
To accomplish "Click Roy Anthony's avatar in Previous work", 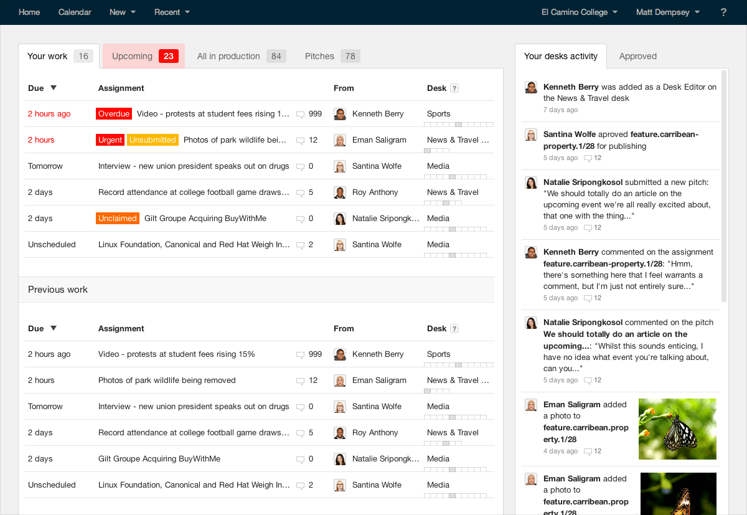I will [x=340, y=433].
